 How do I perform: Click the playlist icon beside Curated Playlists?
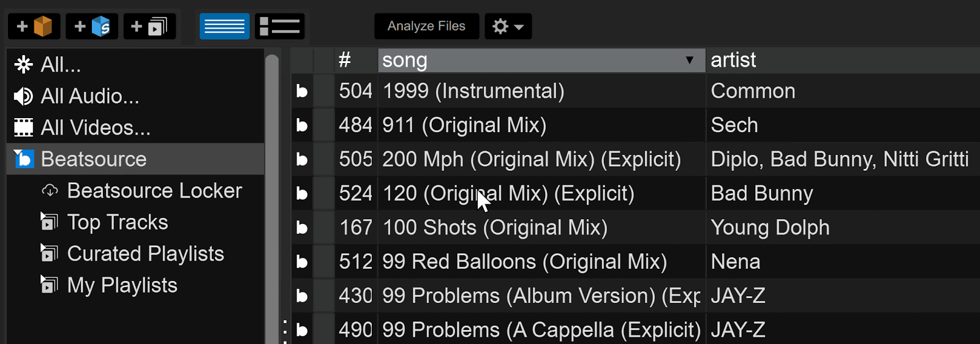(x=49, y=253)
